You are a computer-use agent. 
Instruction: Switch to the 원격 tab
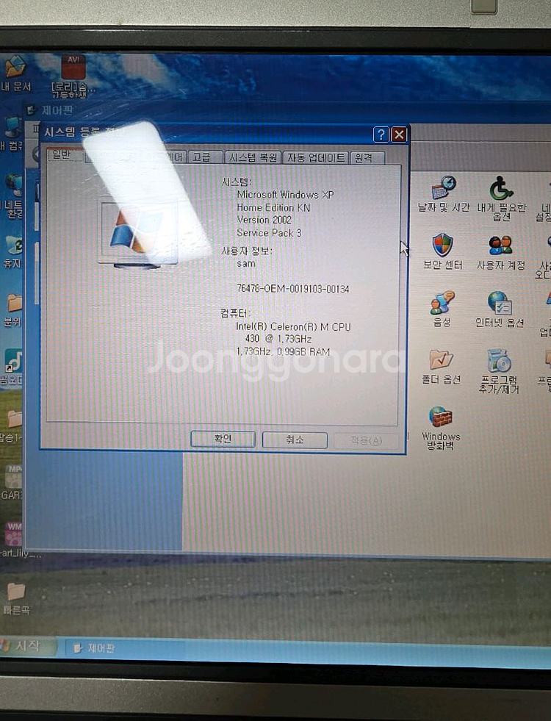(367, 158)
